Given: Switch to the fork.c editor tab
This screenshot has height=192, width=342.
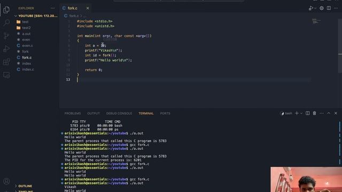Looking at the screenshot, I should point(72,8).
